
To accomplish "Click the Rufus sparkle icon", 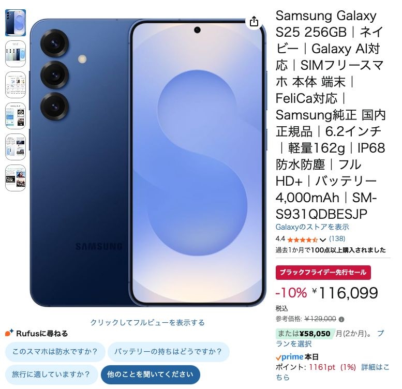I will pos(9,333).
